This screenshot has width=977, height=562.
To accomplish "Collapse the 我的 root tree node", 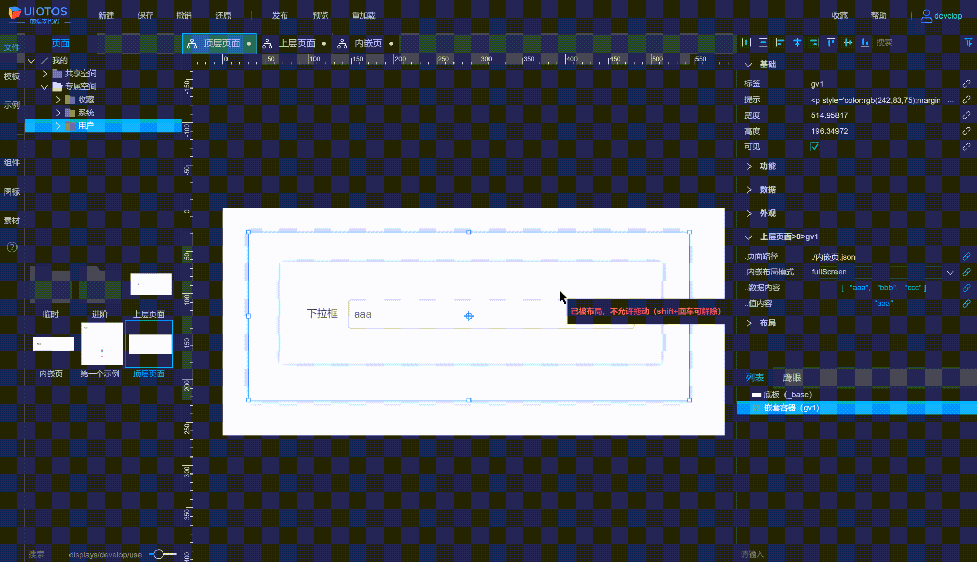I will (x=31, y=61).
